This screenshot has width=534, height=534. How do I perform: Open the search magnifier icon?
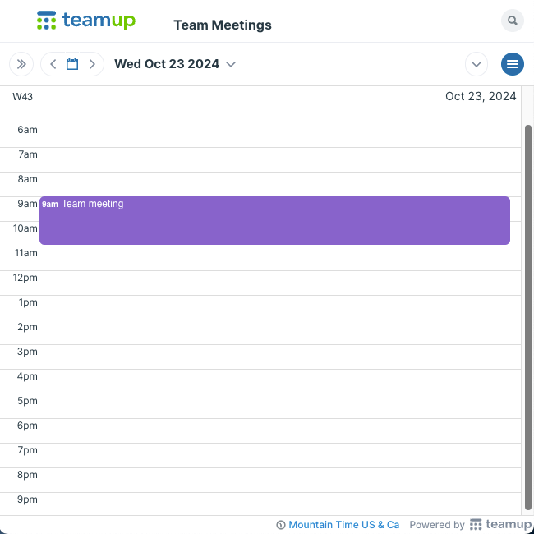(512, 21)
